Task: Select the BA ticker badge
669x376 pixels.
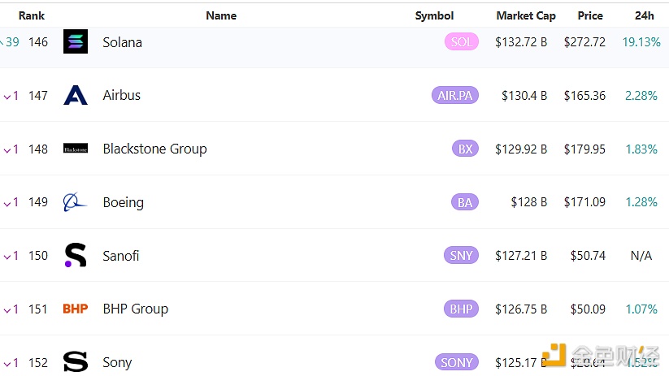Action: pyautogui.click(x=465, y=202)
